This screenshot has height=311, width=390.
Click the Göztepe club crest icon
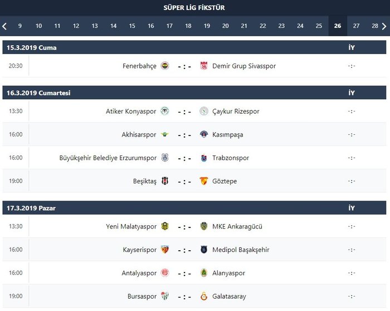pyautogui.click(x=203, y=181)
